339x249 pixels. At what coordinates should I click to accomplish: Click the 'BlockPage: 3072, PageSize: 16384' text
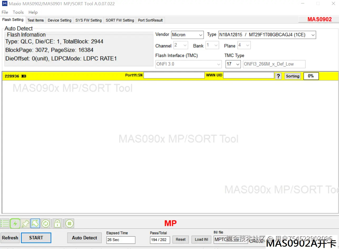coord(49,50)
